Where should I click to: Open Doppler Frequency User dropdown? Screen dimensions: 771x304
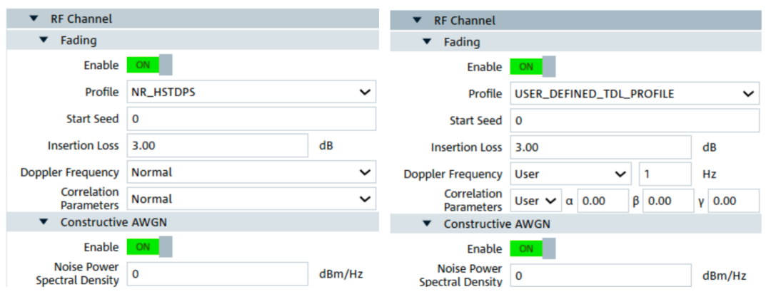click(570, 174)
